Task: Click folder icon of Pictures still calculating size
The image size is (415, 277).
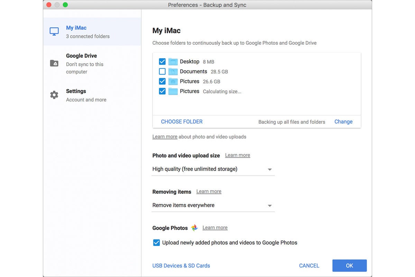Action: 173,91
